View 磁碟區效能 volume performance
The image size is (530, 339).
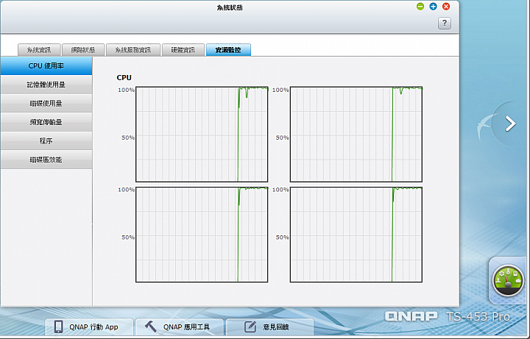(46, 160)
